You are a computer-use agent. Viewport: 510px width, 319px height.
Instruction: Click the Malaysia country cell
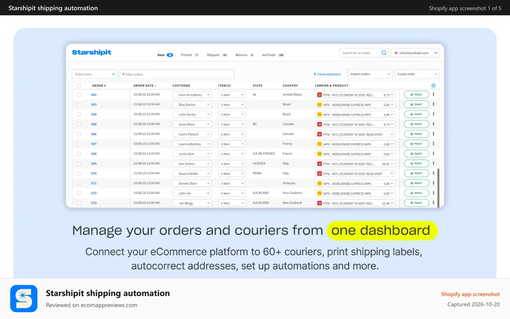(x=289, y=183)
